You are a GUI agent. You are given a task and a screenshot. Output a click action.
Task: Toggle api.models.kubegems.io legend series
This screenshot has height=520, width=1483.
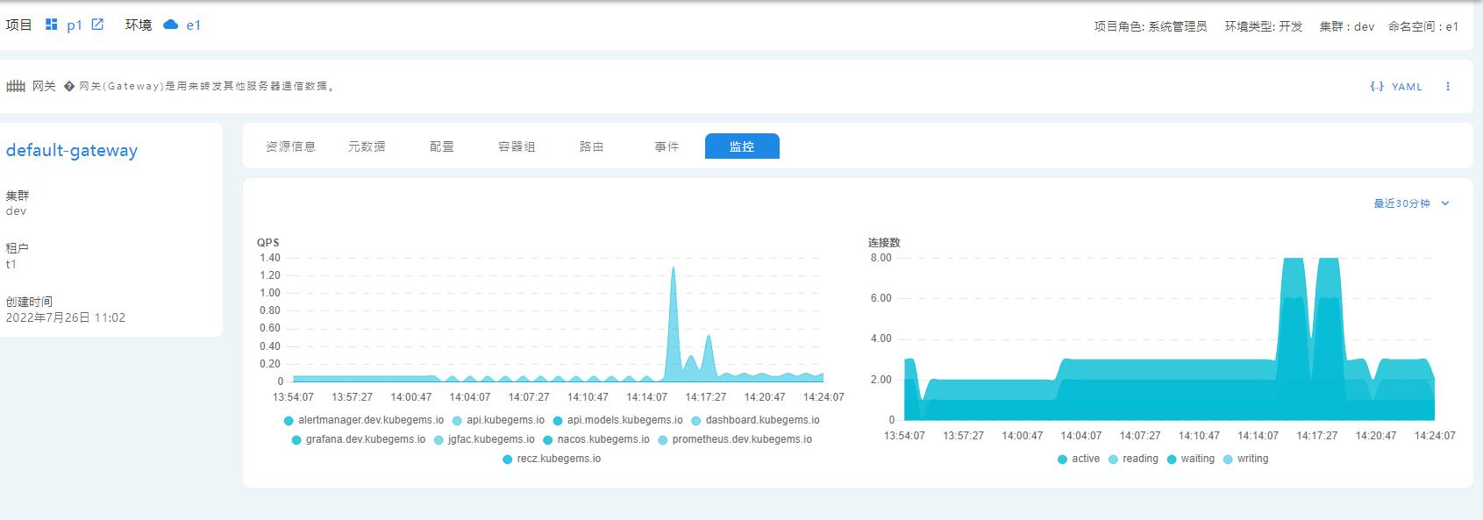pyautogui.click(x=617, y=420)
